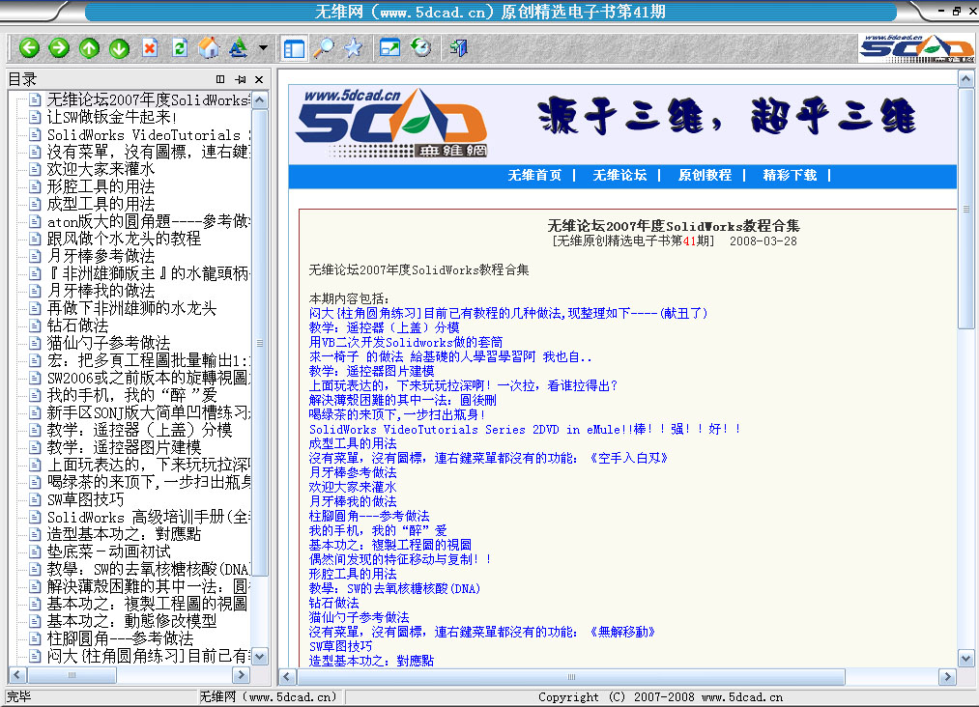The image size is (979, 707).
Task: Select tree item 欢迎大家来灌水
Action: tap(101, 169)
